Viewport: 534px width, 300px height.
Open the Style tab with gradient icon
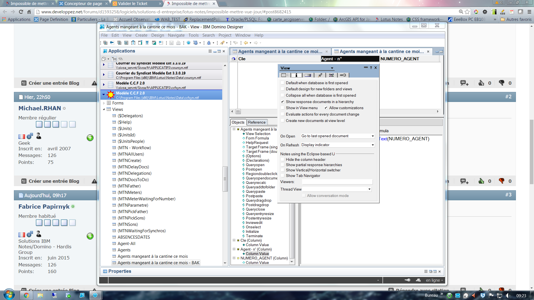[308, 75]
